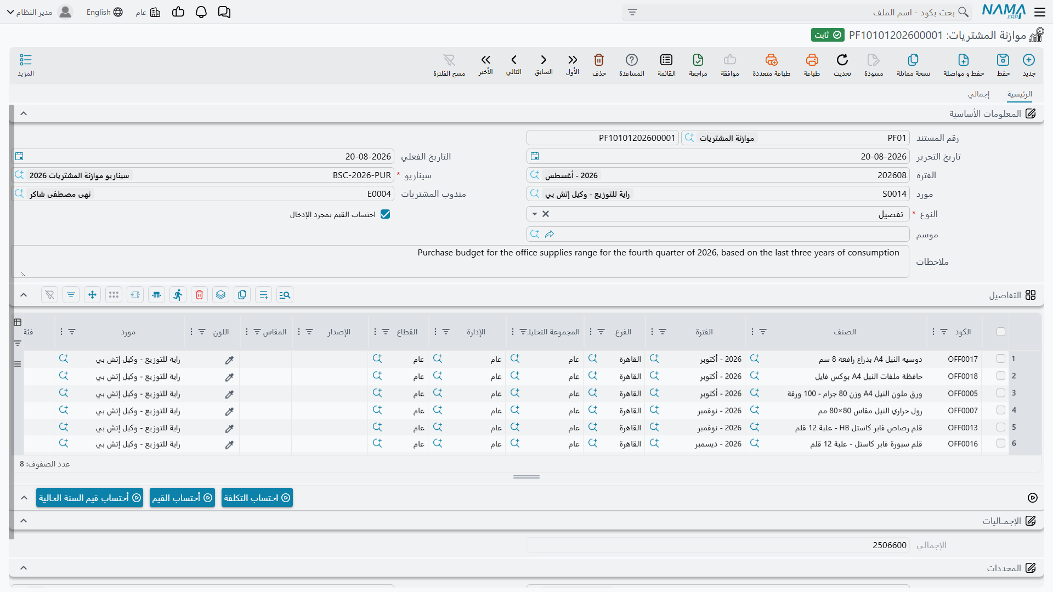Open the hamburger main menu

[x=1039, y=12]
